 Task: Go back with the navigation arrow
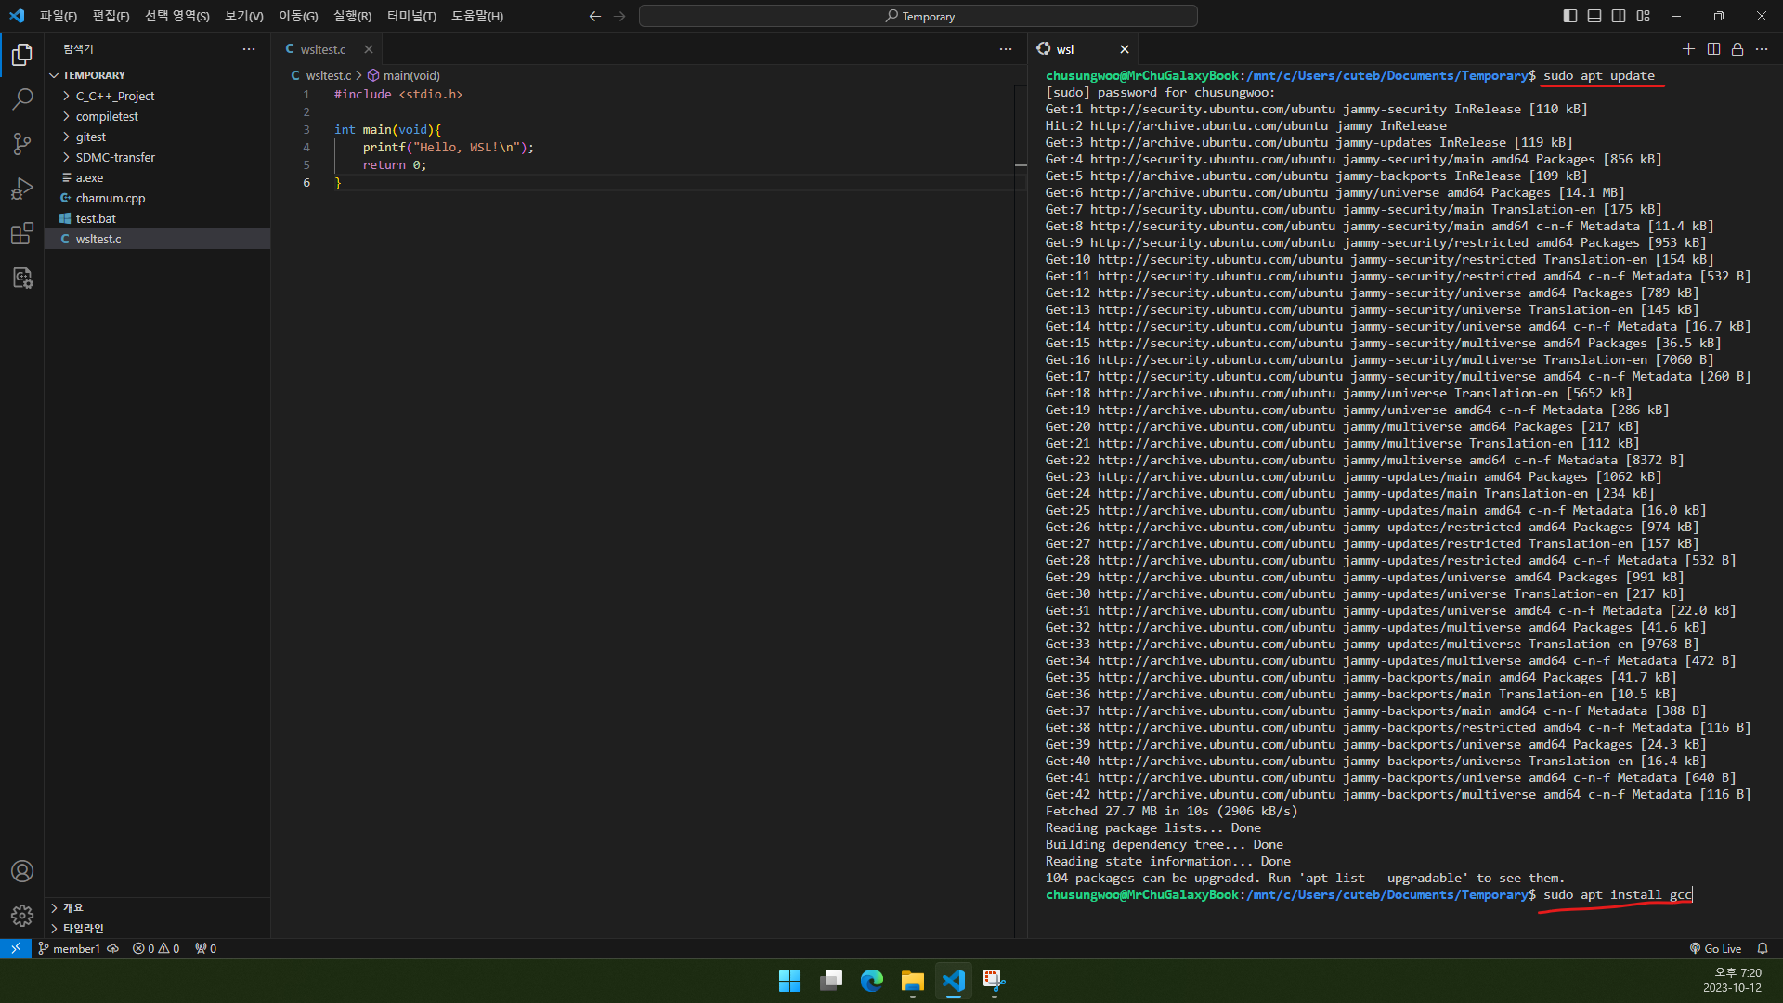[x=595, y=16]
